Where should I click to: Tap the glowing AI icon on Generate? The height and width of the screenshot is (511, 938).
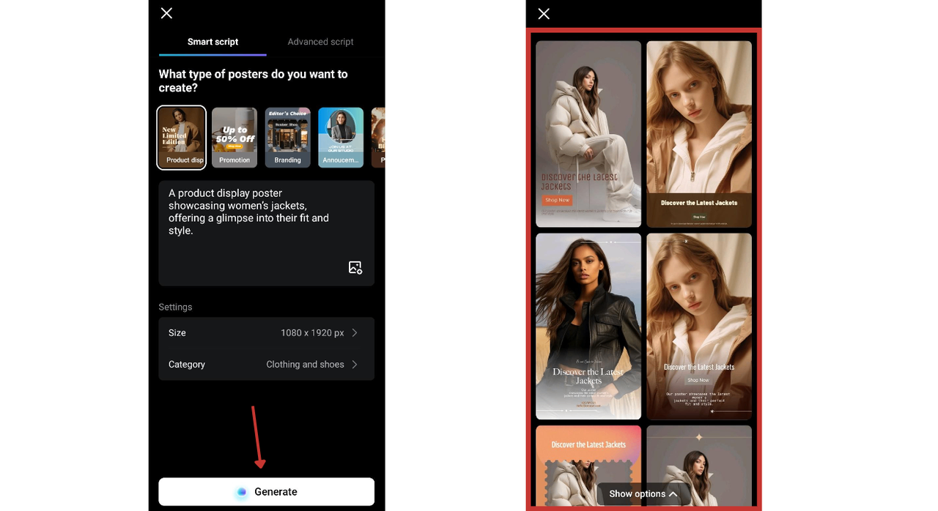[x=242, y=492]
